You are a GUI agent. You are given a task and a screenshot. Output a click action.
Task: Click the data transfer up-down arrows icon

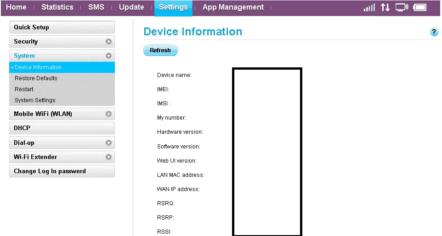coord(385,8)
